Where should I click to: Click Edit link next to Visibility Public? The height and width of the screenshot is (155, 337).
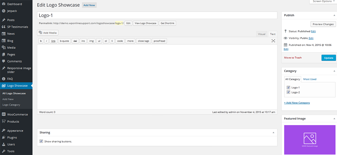pos(311,38)
